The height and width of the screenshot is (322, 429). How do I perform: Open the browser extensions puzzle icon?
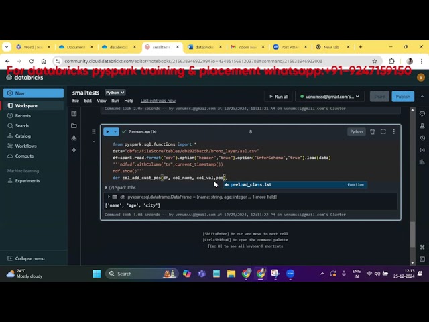coord(391,61)
